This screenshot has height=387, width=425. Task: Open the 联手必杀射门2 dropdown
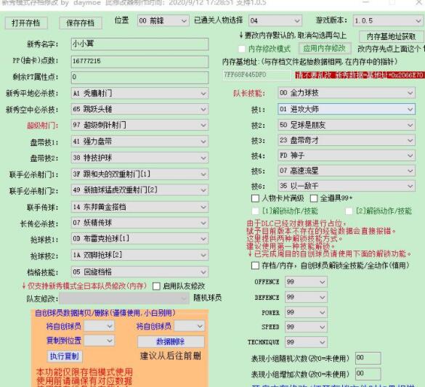pyautogui.click(x=140, y=190)
